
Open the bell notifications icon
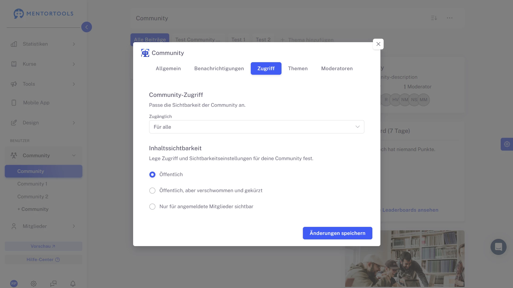point(73,283)
